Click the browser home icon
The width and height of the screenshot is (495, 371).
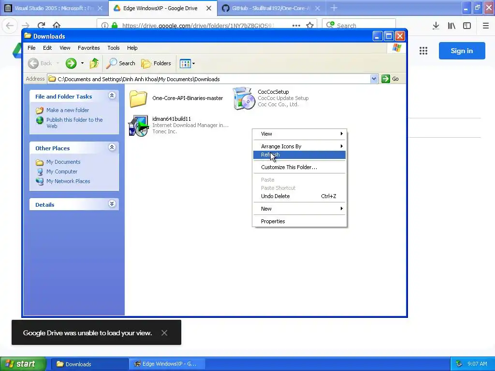[57, 26]
